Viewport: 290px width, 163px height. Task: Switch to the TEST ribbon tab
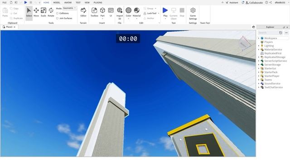pyautogui.click(x=78, y=3)
